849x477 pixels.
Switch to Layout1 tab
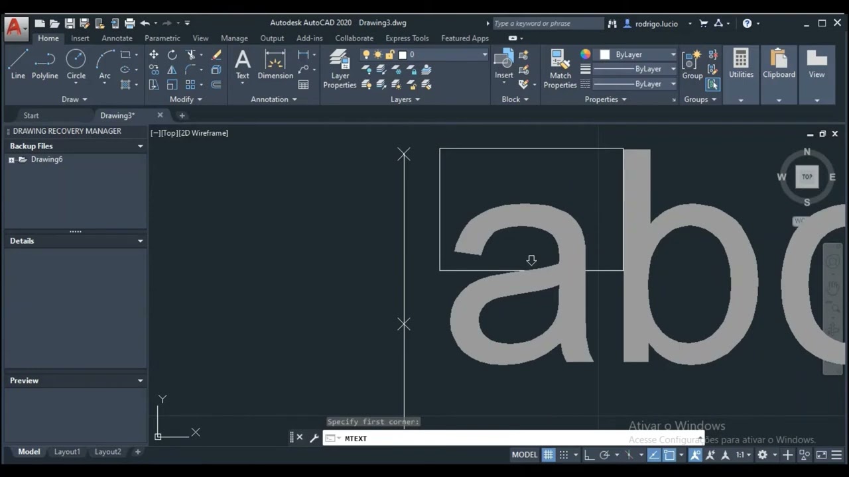tap(67, 452)
